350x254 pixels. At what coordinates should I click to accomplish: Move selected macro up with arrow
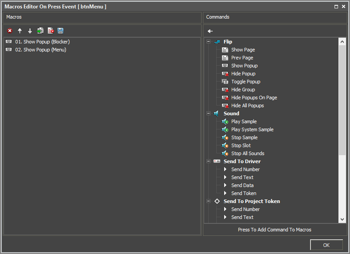click(20, 31)
